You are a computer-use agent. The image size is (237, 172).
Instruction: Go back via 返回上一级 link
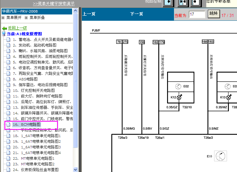click(x=17, y=28)
